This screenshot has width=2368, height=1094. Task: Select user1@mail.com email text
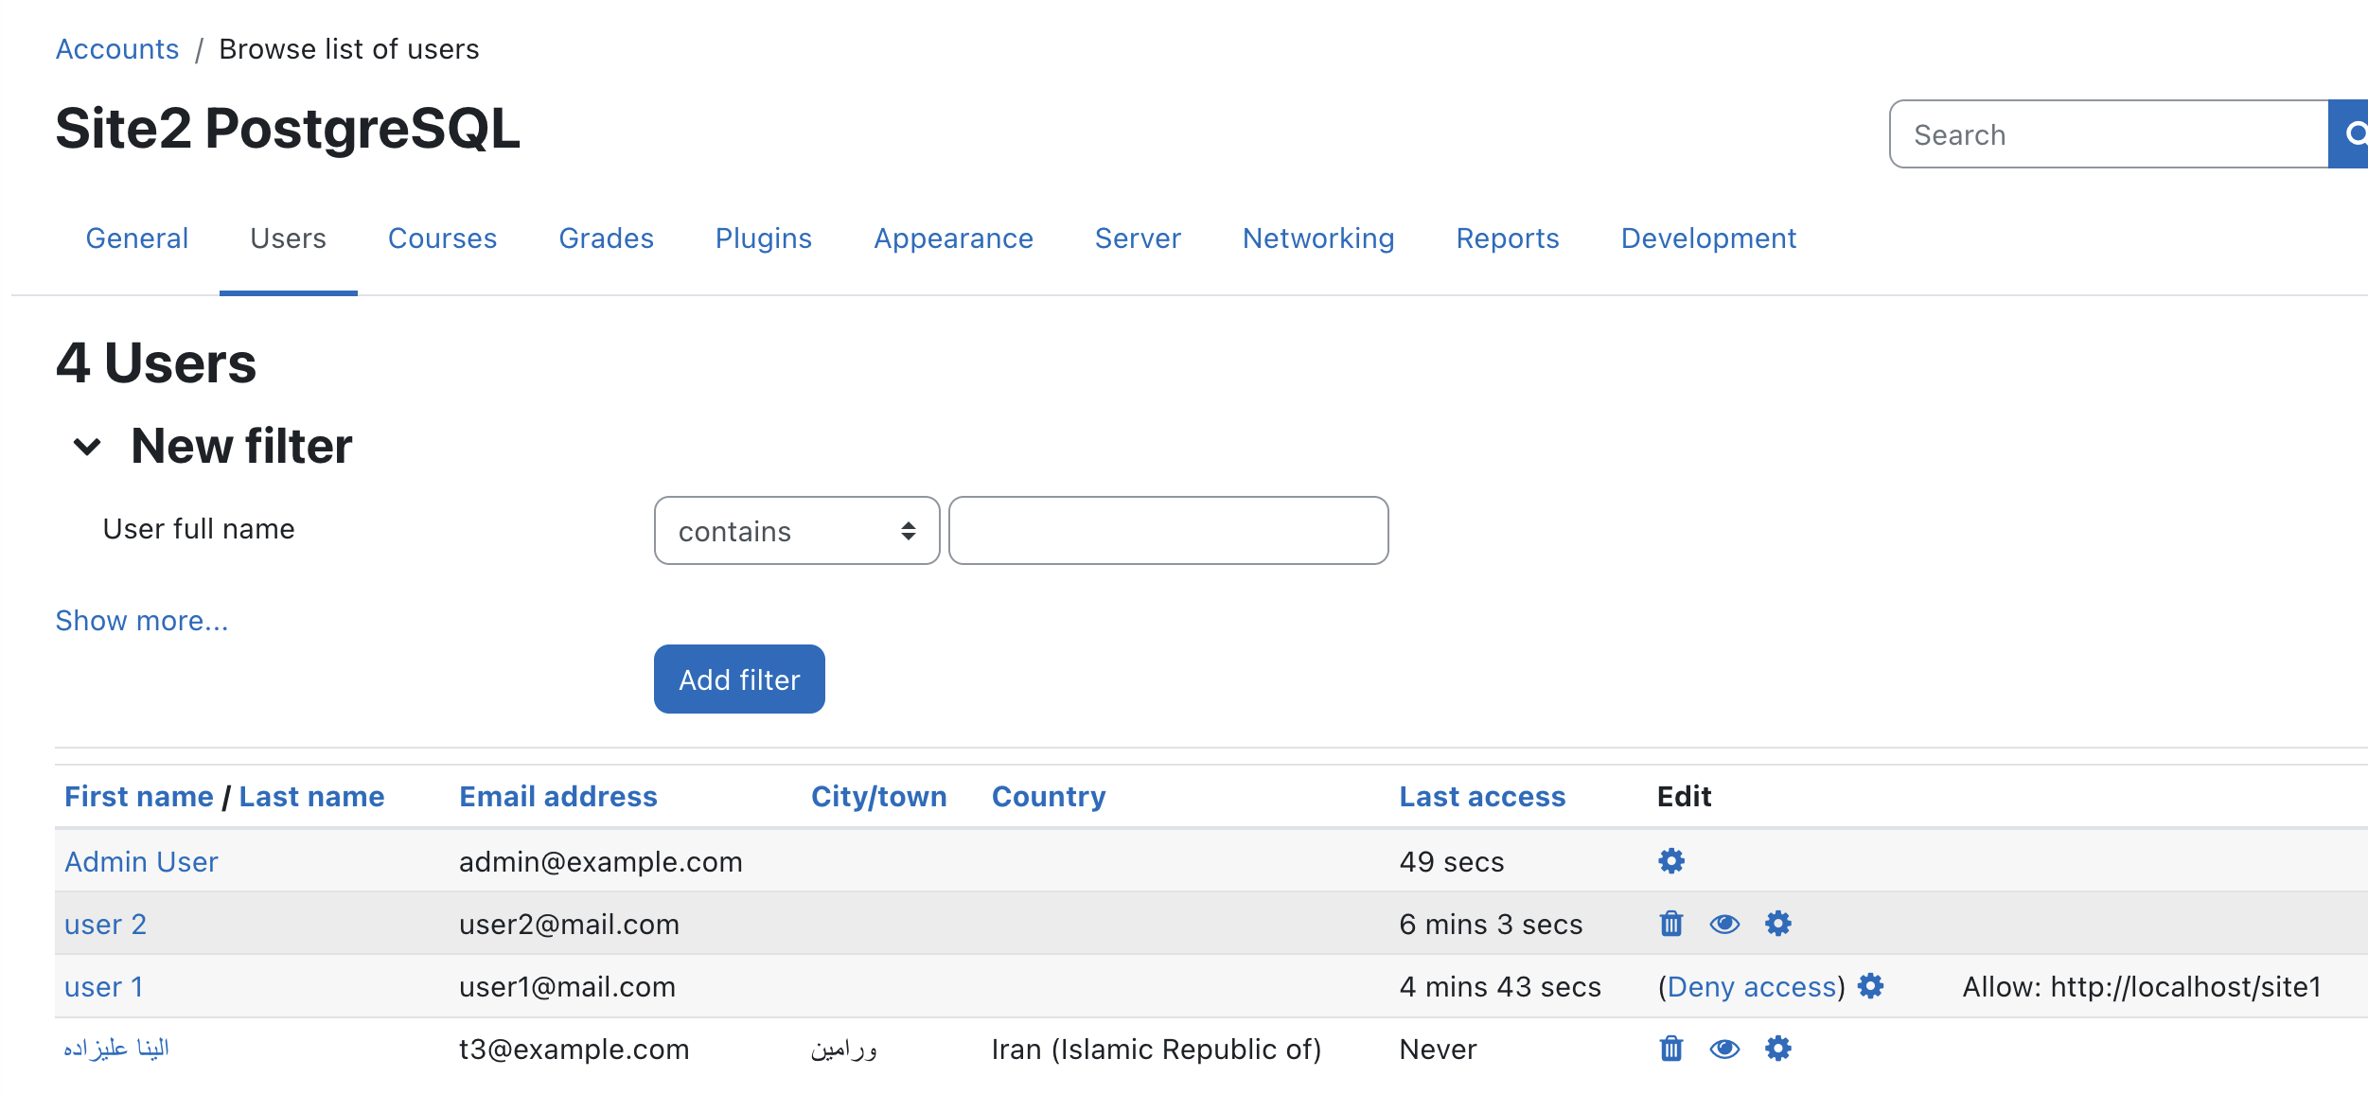point(568,986)
